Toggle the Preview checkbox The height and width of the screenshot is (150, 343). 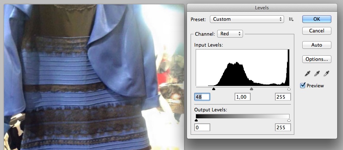click(303, 86)
